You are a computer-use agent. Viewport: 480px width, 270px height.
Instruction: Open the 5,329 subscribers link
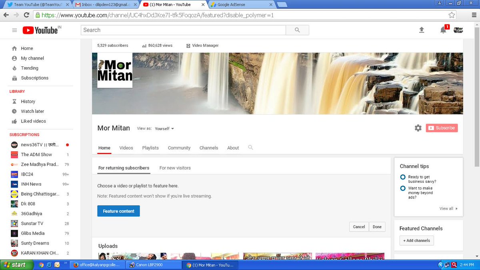(x=113, y=46)
